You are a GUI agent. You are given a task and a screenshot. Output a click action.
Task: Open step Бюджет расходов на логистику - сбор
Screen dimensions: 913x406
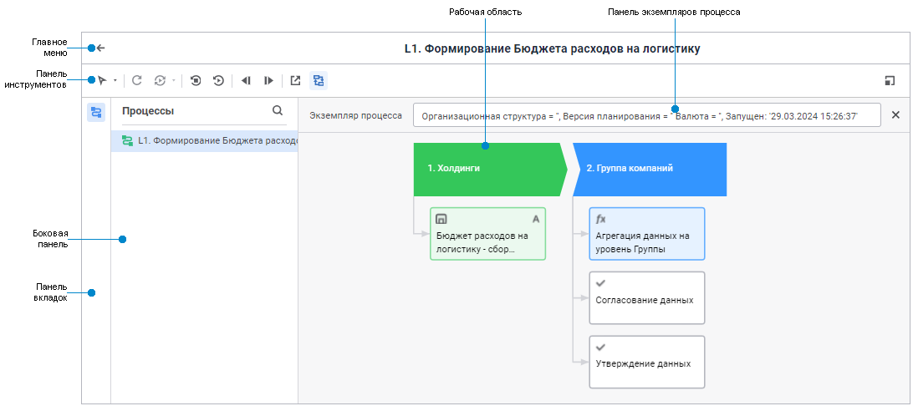pos(488,234)
